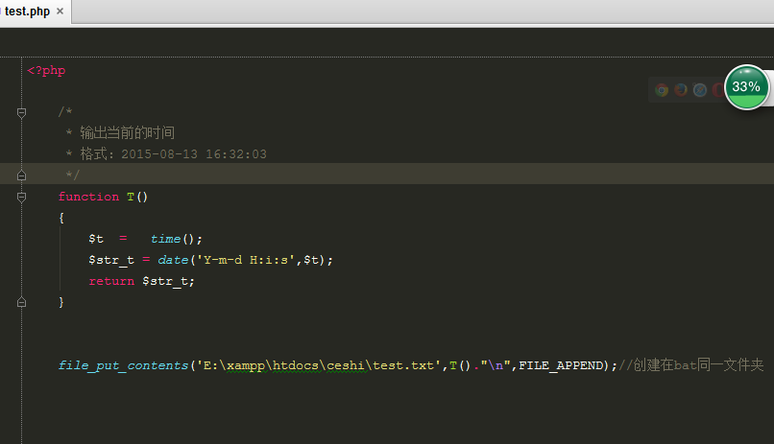Place the cursor on the <?php opening tag
The height and width of the screenshot is (444, 774).
pos(46,70)
